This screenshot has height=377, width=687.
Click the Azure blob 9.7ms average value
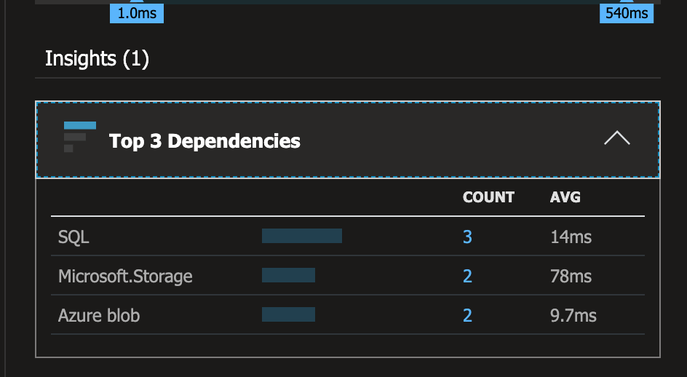point(573,316)
